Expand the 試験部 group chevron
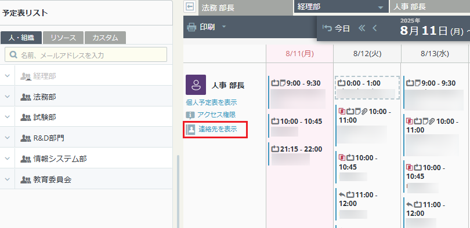This screenshot has width=470, height=228. coord(7,117)
